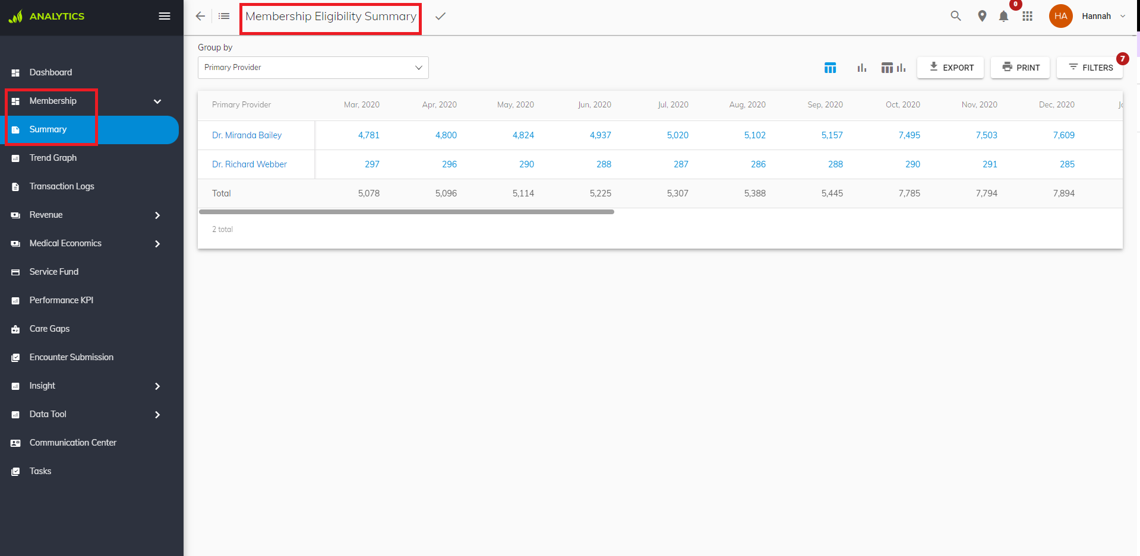The image size is (1140, 556).
Task: Switch to bar chart view icon
Action: [862, 68]
